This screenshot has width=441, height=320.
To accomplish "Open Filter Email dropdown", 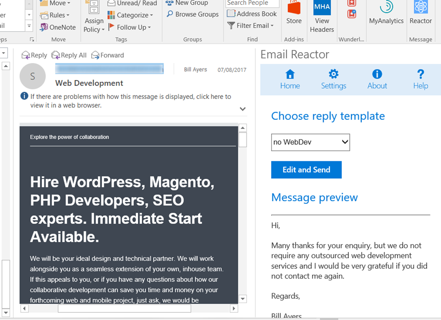I will point(250,26).
